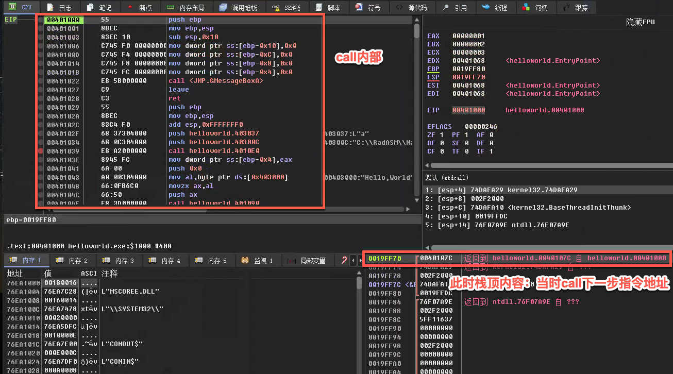Select argument 3 BaseThreadInitThunk row

click(x=548, y=208)
